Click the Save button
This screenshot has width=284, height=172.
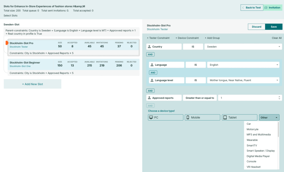pos(274,27)
